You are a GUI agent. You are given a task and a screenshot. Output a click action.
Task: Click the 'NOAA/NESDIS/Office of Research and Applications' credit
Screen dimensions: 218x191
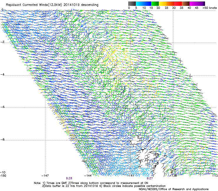point(174,189)
